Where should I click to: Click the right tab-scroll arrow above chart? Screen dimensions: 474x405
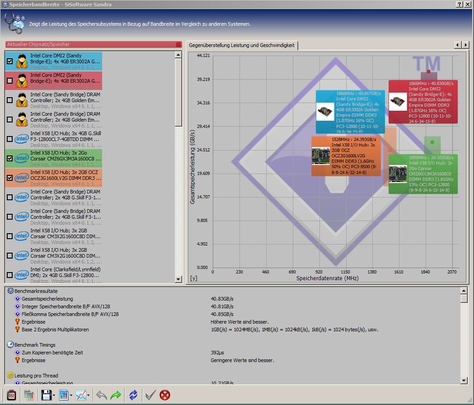pos(465,45)
